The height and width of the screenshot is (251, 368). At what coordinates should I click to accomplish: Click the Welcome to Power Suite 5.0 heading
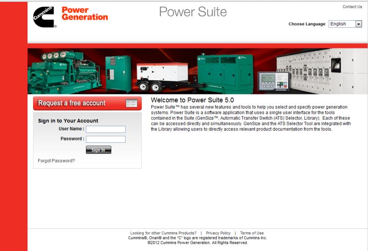(192, 100)
